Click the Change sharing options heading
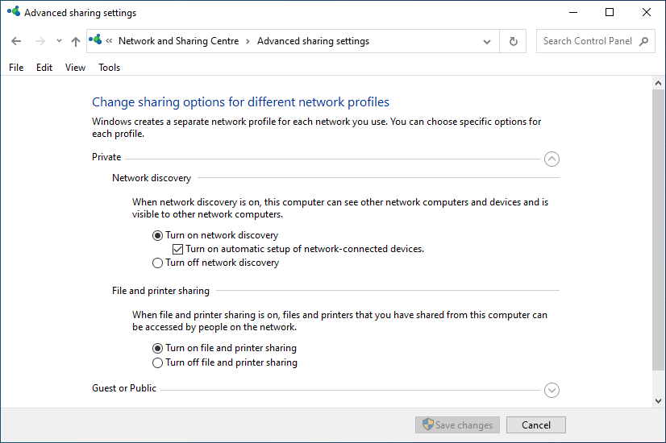This screenshot has width=666, height=443. click(240, 102)
